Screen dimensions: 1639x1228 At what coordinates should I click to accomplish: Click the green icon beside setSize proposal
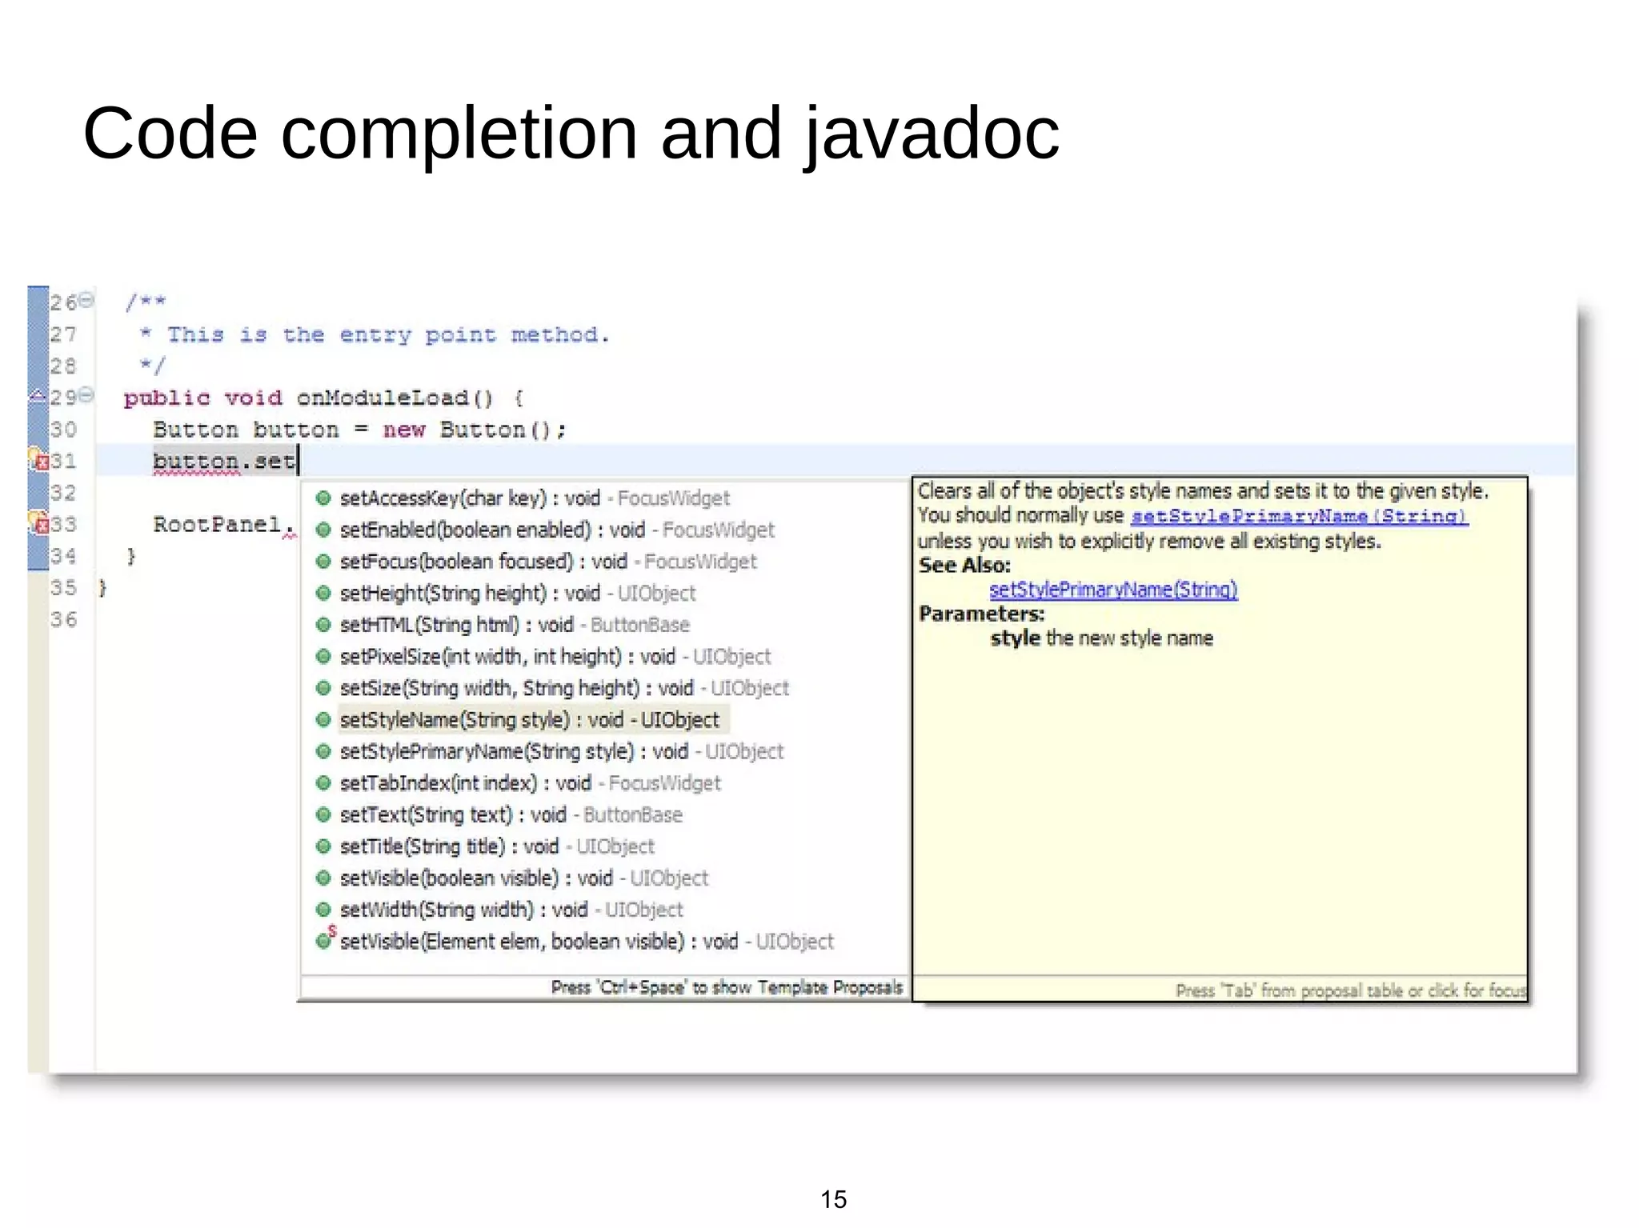click(x=323, y=688)
